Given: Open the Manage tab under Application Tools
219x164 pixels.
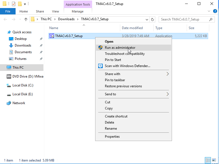Looking at the screenshot, I should click(78, 11).
